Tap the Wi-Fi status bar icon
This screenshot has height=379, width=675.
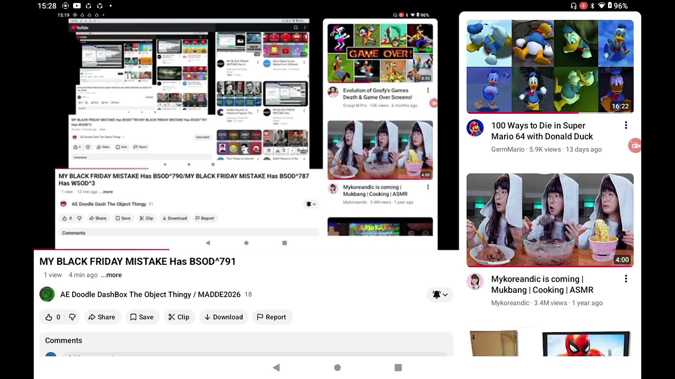[602, 6]
